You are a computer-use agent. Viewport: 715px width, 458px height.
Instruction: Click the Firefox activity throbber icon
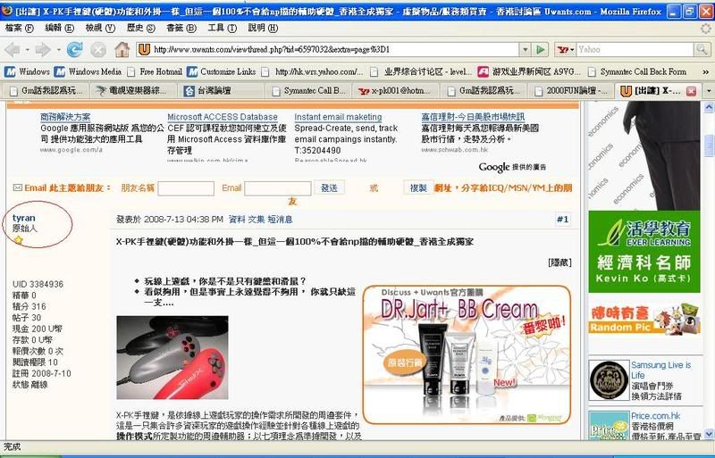(x=706, y=29)
